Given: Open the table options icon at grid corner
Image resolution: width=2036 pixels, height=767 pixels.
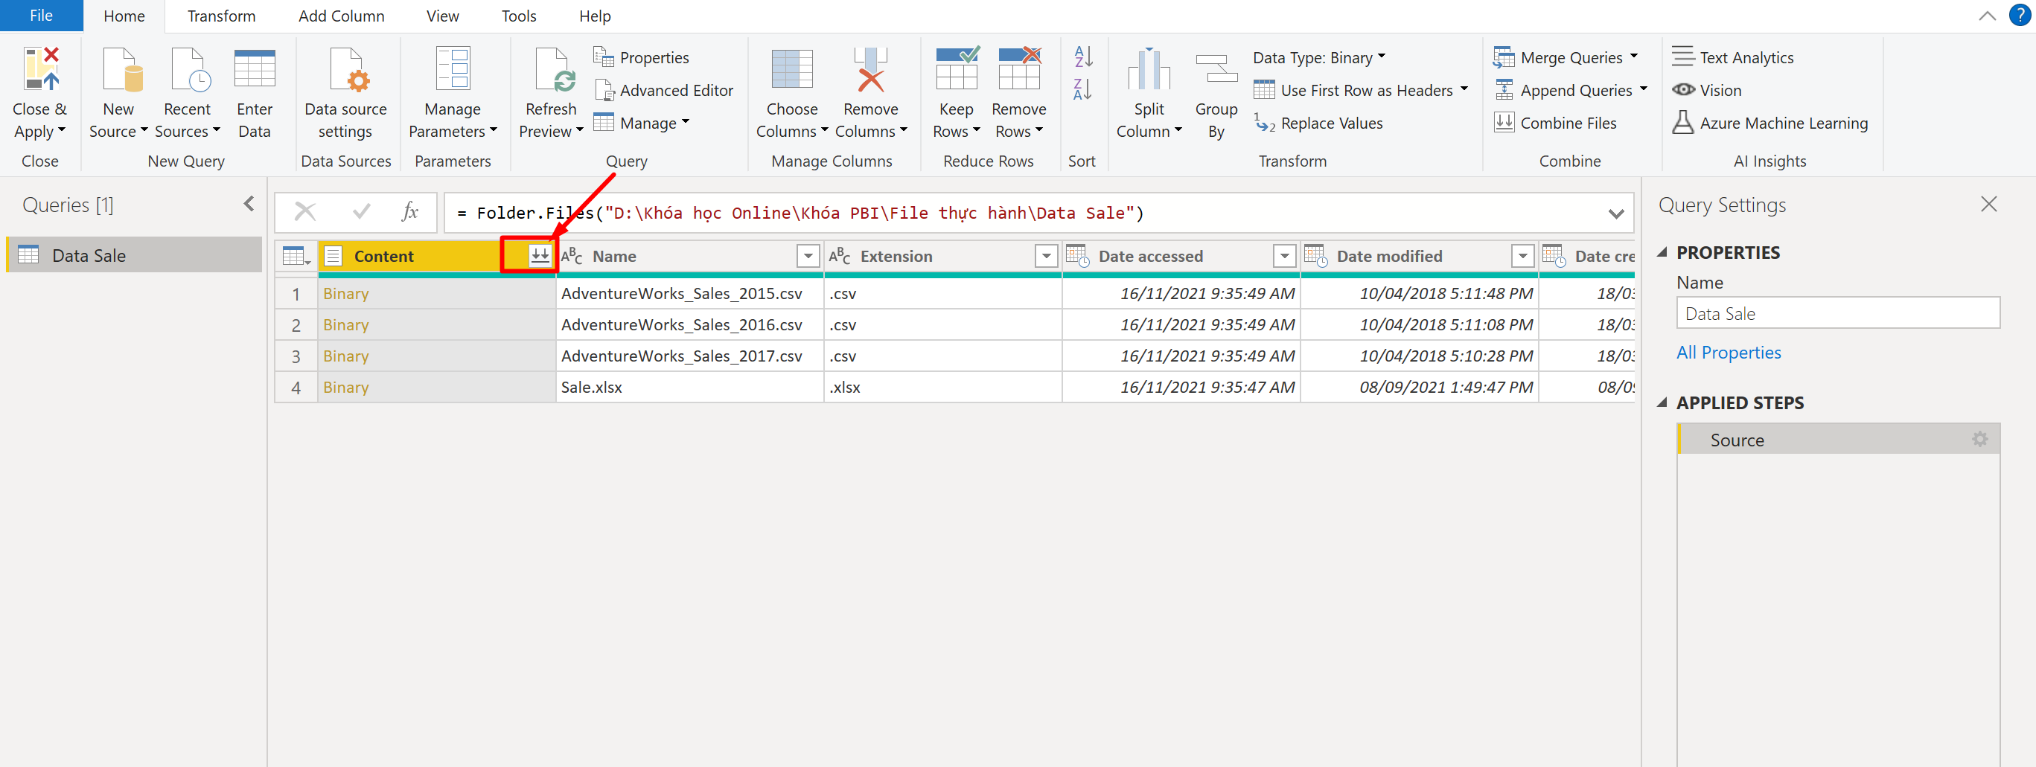Looking at the screenshot, I should coord(296,256).
